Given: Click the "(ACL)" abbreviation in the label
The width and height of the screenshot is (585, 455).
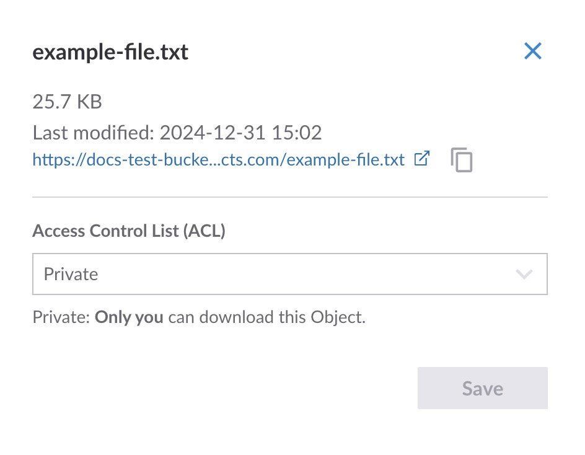Looking at the screenshot, I should (205, 231).
